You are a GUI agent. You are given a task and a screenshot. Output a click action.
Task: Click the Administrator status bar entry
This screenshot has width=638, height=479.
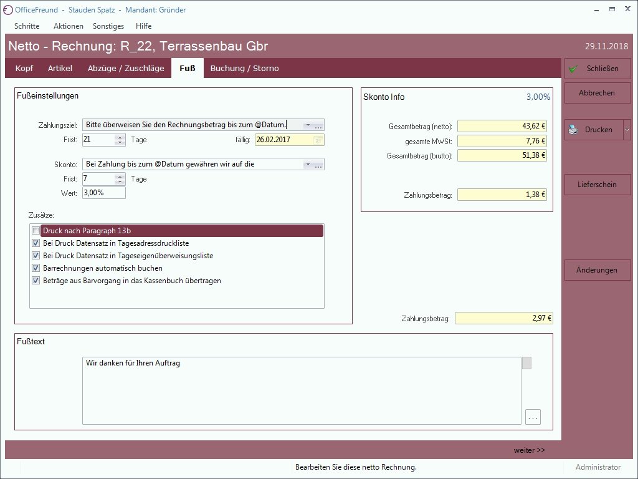[598, 467]
